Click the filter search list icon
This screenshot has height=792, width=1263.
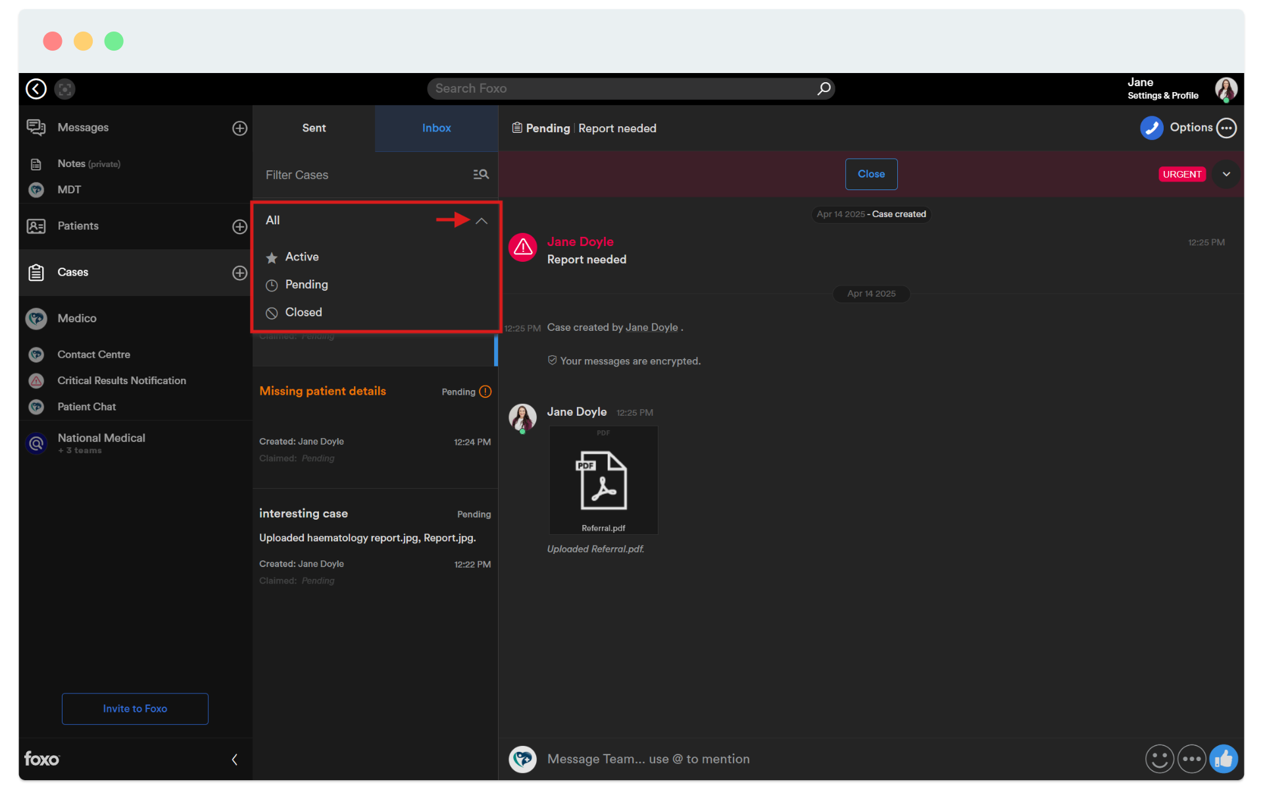tap(481, 174)
